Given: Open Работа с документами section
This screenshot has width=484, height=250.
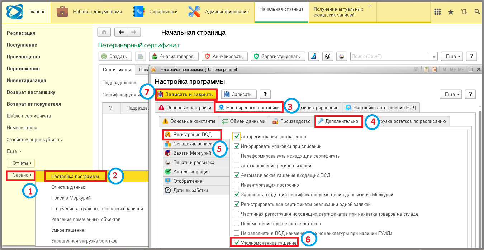Looking at the screenshot, I should 90,12.
